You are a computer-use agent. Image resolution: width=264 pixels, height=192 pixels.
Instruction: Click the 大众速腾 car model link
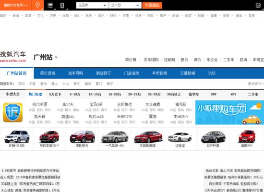(x=153, y=104)
